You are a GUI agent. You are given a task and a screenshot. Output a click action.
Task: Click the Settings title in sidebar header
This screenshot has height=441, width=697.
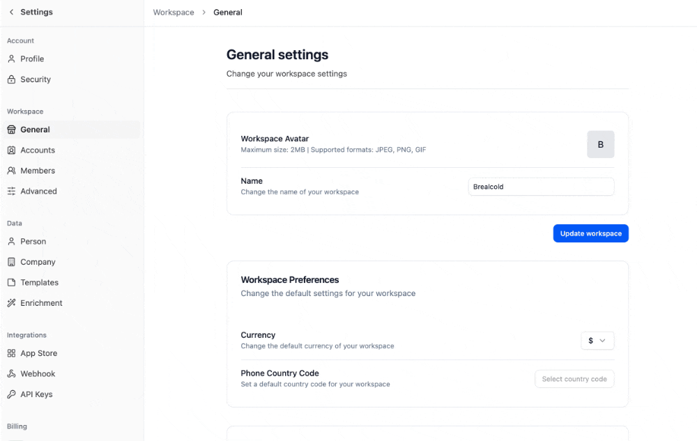click(x=36, y=12)
